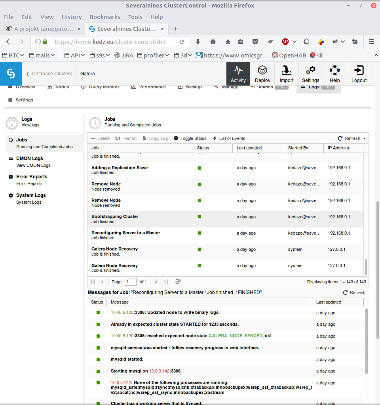Expand the BTC bookmarks folder

tap(13, 55)
